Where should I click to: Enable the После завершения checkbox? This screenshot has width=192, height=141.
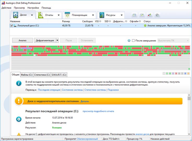[133, 40]
